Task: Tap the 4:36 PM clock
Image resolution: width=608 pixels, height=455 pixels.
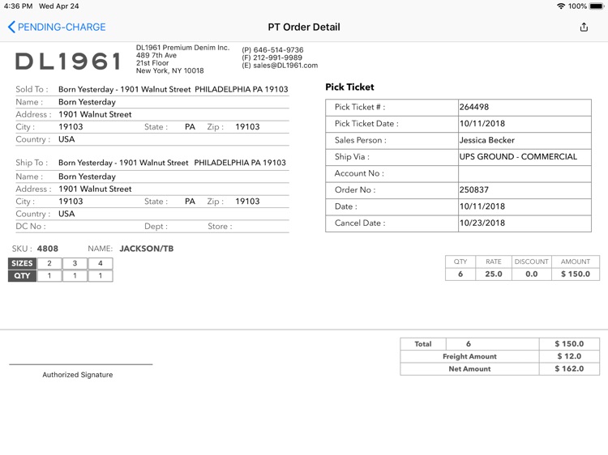Action: (x=18, y=6)
